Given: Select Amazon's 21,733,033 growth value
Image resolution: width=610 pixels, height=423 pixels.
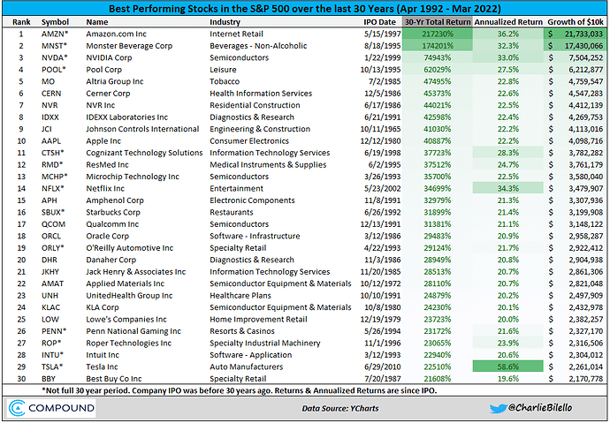Looking at the screenshot, I should click(583, 34).
